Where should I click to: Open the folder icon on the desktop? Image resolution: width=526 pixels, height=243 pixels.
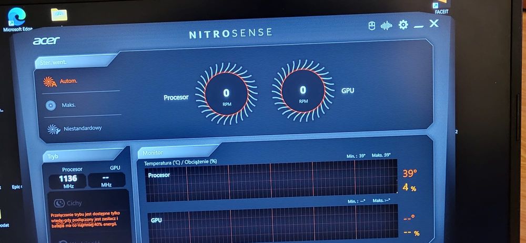coord(59,15)
